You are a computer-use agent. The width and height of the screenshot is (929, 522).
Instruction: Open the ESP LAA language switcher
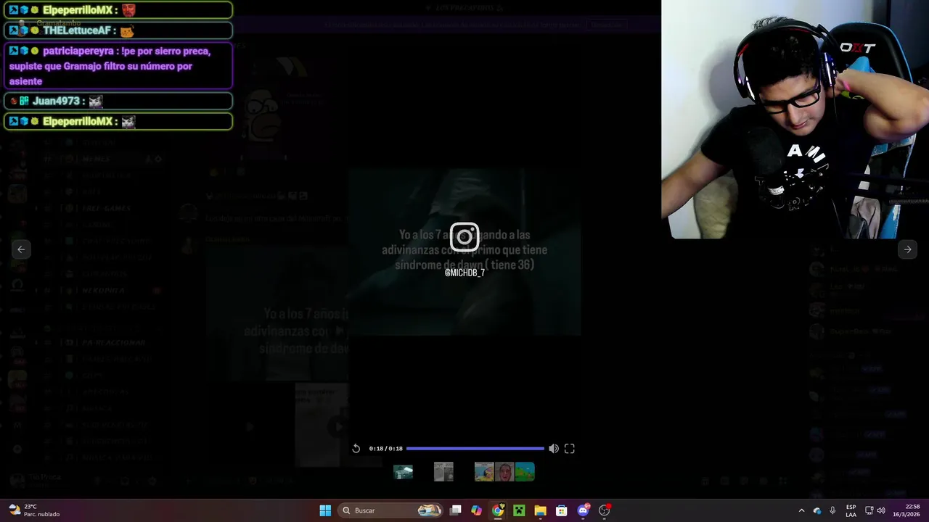pos(851,510)
